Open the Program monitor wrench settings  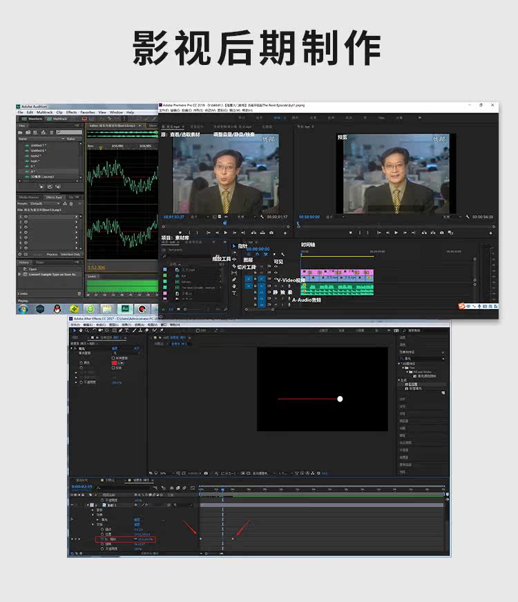468,217
